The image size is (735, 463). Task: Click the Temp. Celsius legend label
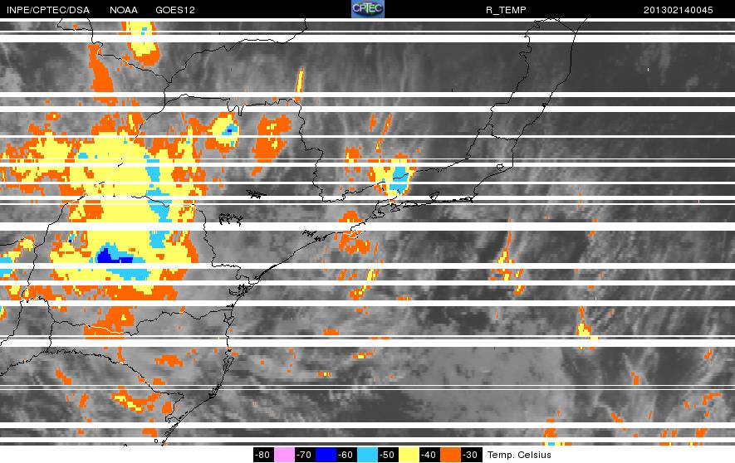pyautogui.click(x=519, y=455)
